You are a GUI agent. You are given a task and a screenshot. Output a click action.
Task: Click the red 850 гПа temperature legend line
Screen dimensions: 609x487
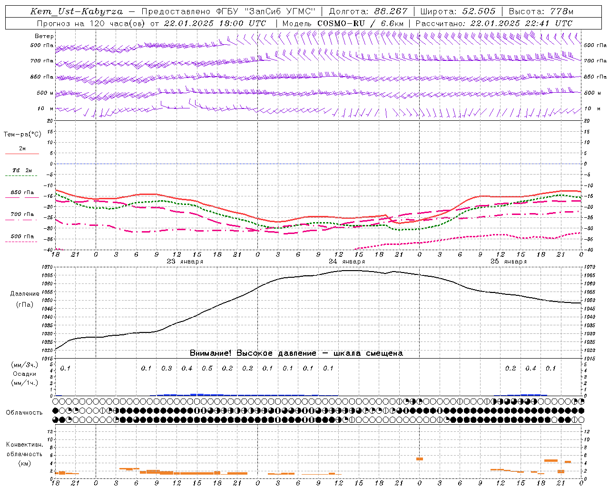pos(22,197)
